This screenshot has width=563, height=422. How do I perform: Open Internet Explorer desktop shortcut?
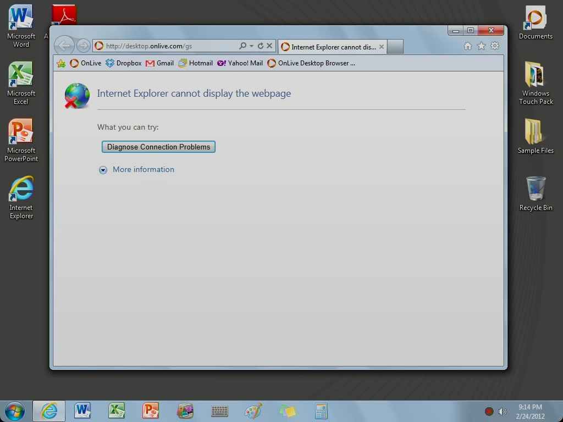point(21,197)
